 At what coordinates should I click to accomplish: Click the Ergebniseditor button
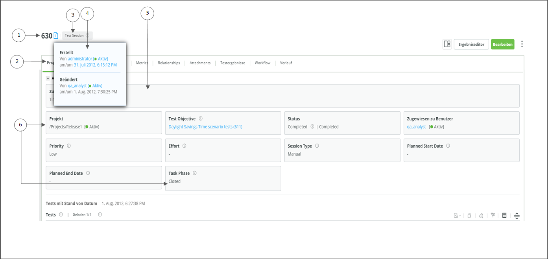pos(471,44)
